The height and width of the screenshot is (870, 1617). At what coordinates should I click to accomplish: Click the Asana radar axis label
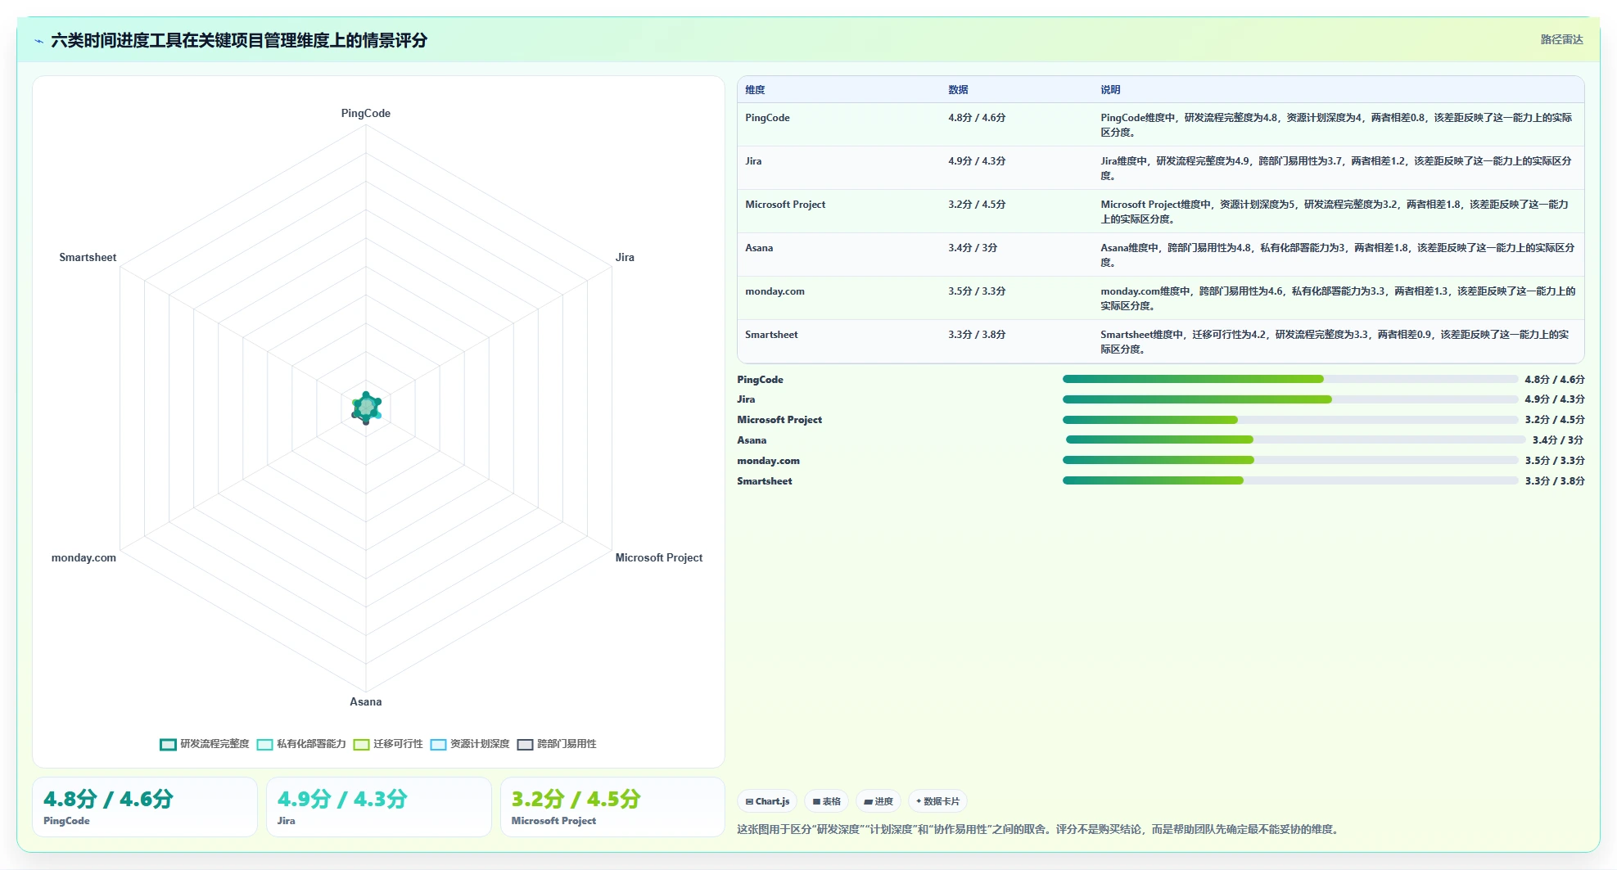[366, 701]
